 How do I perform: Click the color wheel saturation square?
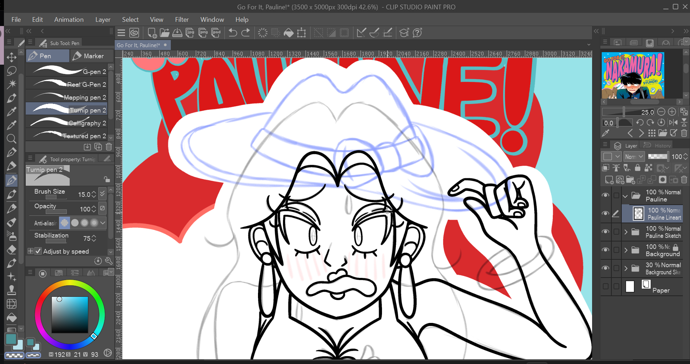point(70,315)
